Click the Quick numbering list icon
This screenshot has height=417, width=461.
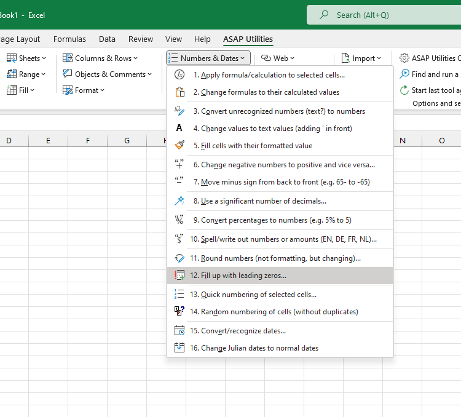pyautogui.click(x=179, y=294)
